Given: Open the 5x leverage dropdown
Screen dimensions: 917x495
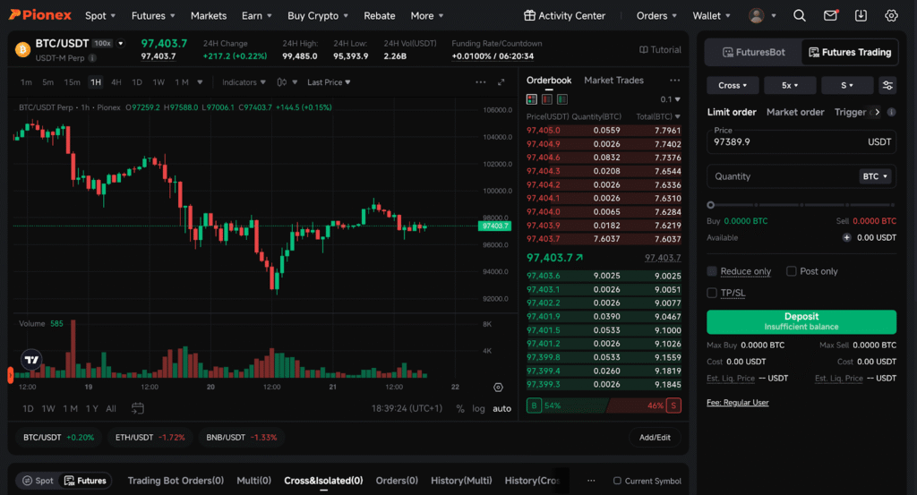Looking at the screenshot, I should 790,85.
